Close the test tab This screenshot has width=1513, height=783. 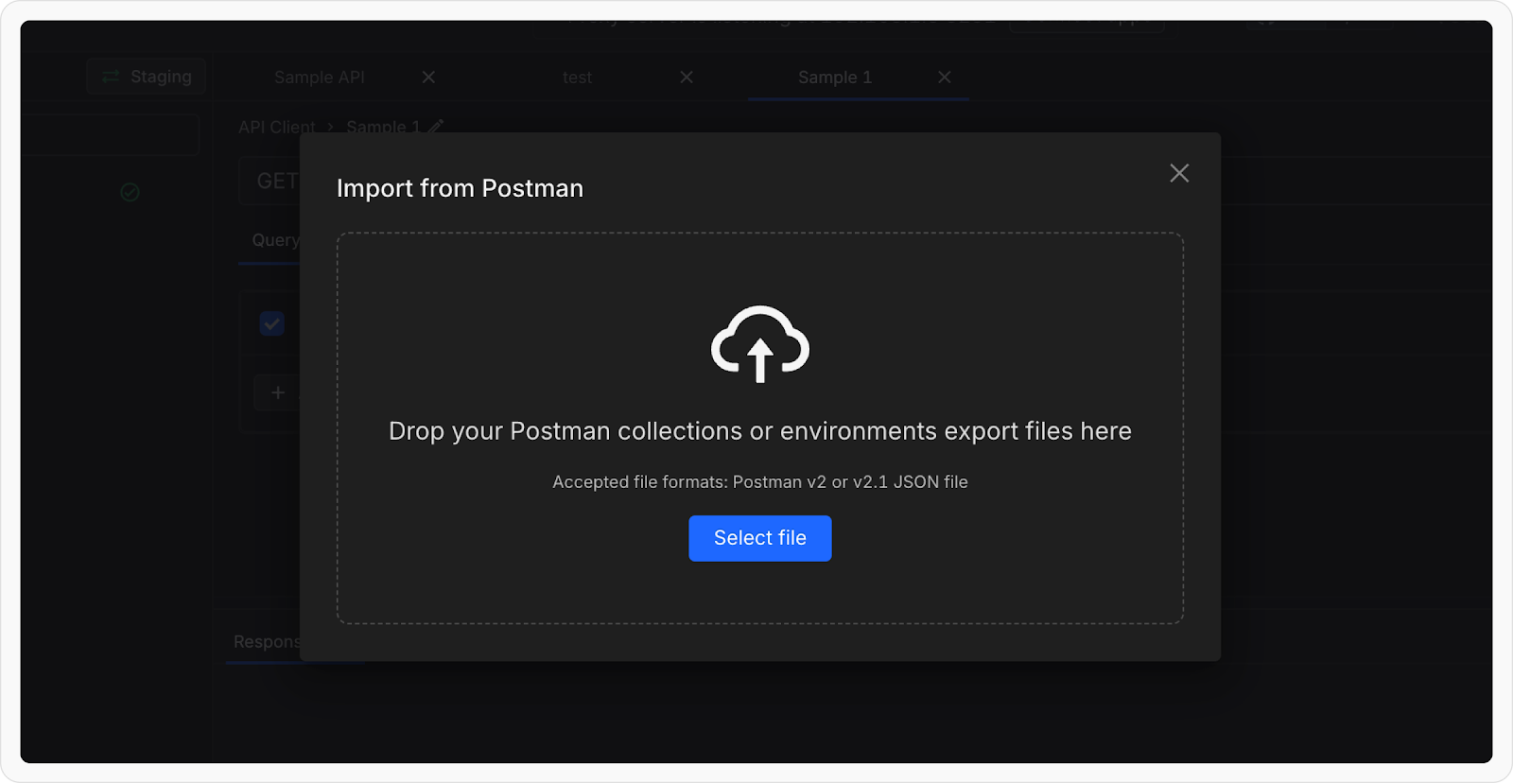pyautogui.click(x=687, y=78)
